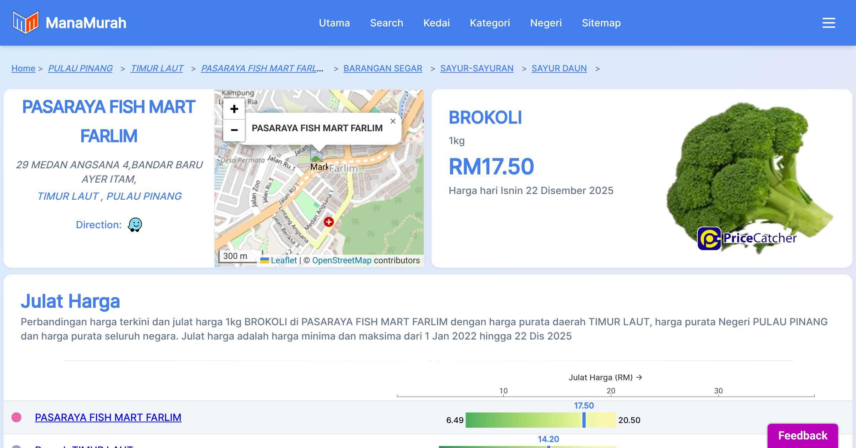Click the PASARAYA FISH MART FARLIM chart link

pyautogui.click(x=108, y=417)
